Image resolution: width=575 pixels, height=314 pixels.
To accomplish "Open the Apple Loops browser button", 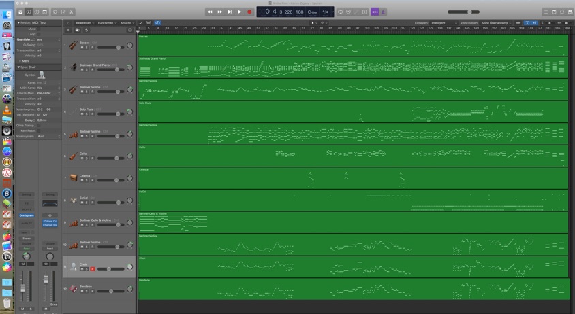I will 562,12.
